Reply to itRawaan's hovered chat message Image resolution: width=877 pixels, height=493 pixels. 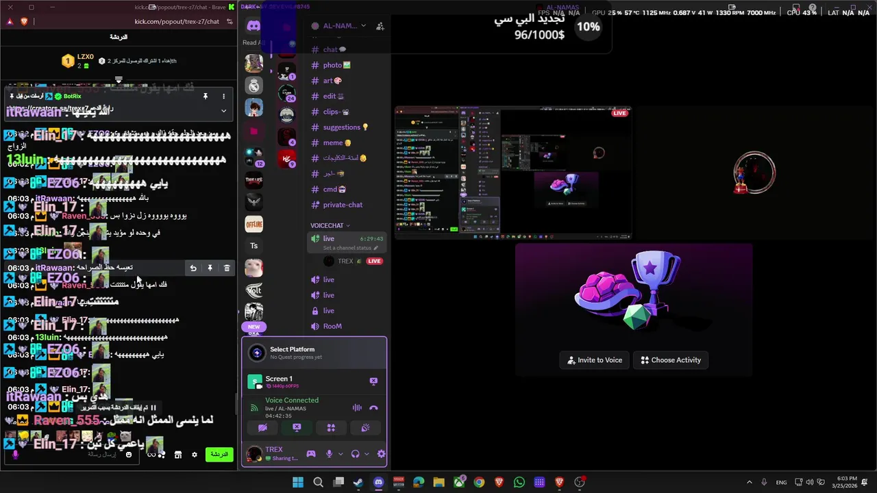[x=193, y=268]
